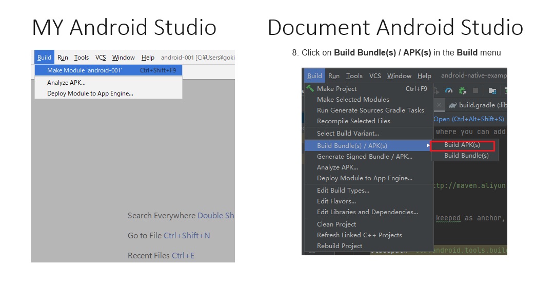This screenshot has height=283, width=555.
Task: Open the VCS menu in light-theme menu bar
Action: pos(101,58)
